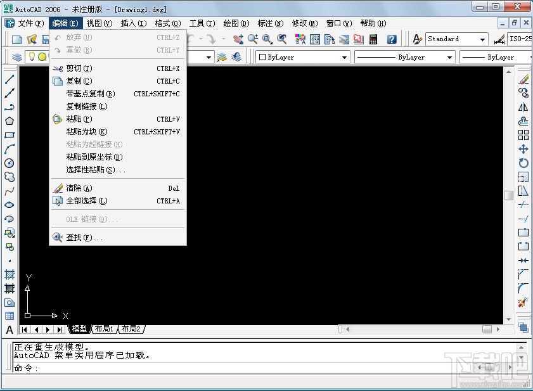Open the 绘图 menu in the menu bar
This screenshot has width=533, height=391.
236,23
